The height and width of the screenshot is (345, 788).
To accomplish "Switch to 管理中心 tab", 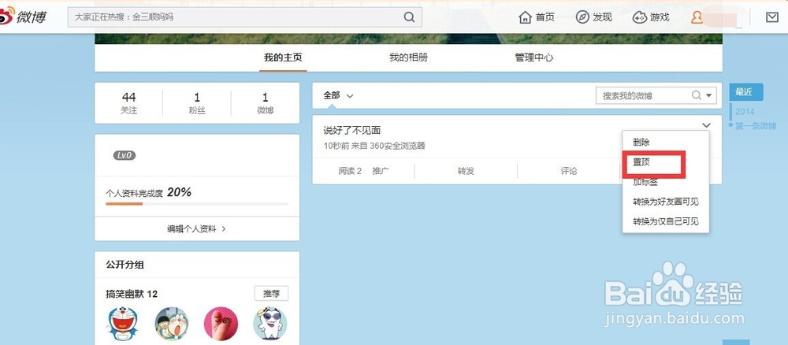I will [x=533, y=57].
